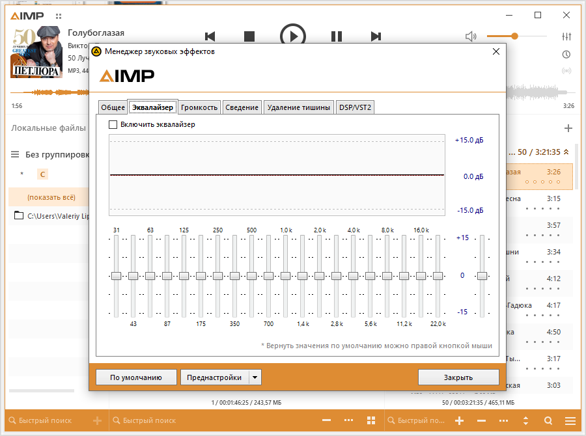The width and height of the screenshot is (586, 436).
Task: Select the Эквалайзер tab
Action: click(x=152, y=107)
